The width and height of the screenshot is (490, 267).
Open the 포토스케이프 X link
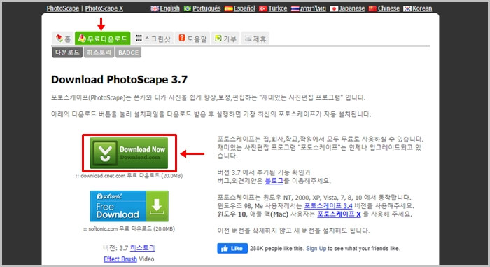pyautogui.click(x=339, y=214)
